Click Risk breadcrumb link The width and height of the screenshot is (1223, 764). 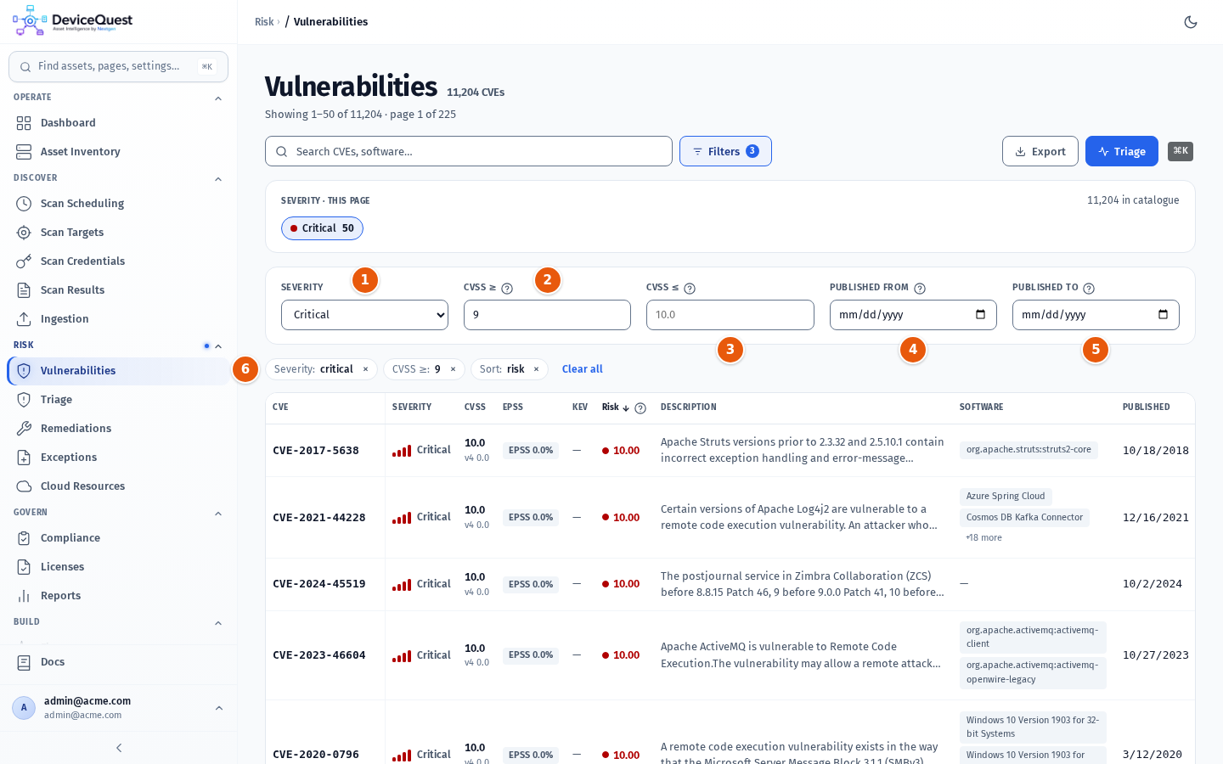[x=264, y=22]
